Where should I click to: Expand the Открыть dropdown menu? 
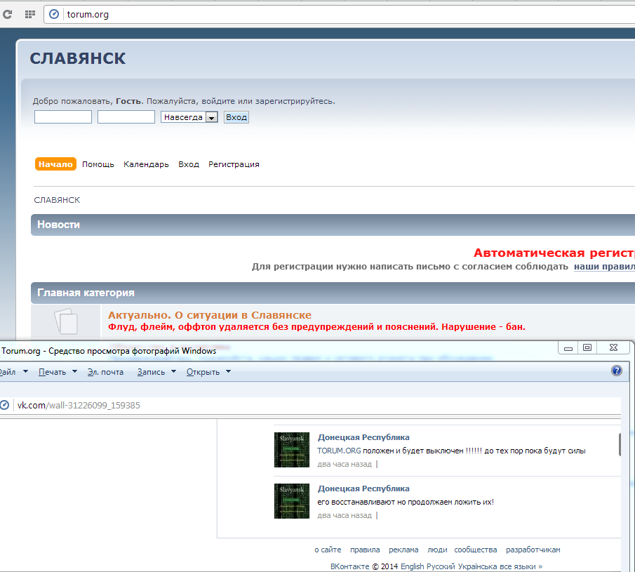click(x=208, y=372)
